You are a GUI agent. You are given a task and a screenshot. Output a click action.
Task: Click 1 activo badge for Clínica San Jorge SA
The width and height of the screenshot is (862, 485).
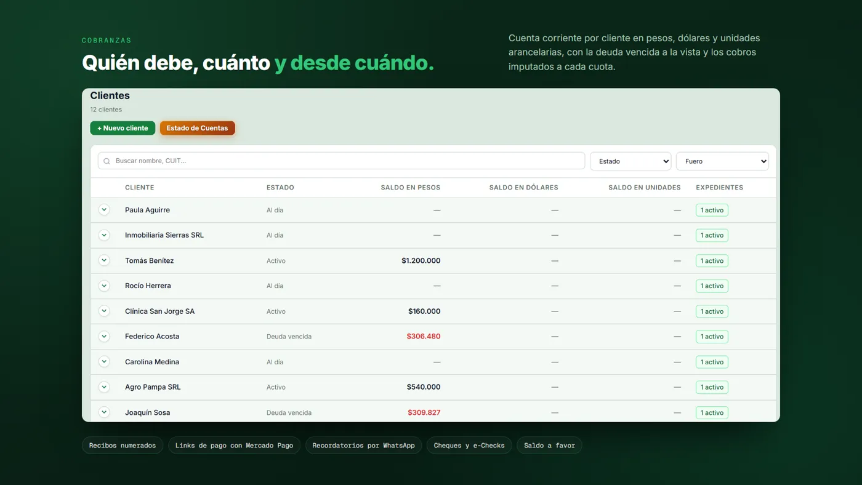click(x=712, y=311)
